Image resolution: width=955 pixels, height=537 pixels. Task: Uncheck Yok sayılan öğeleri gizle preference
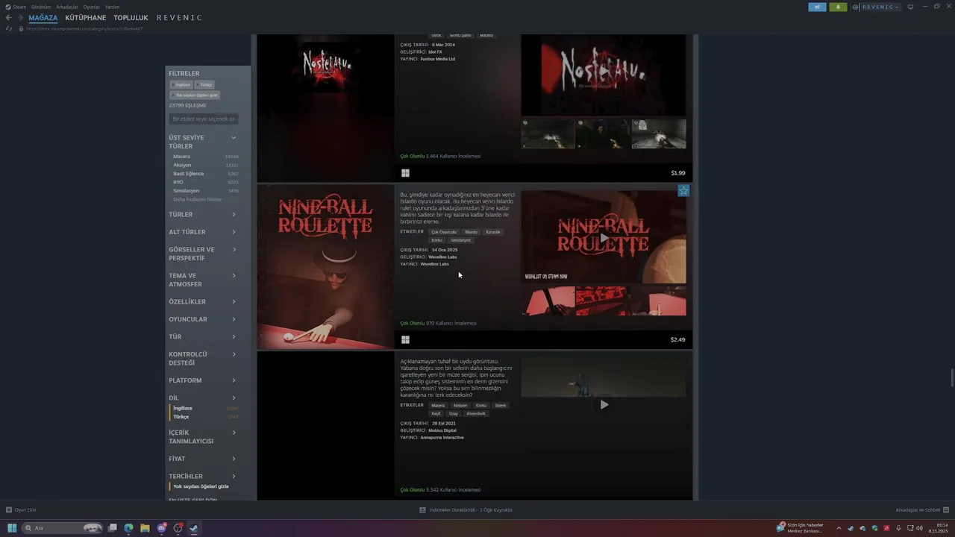tap(201, 486)
